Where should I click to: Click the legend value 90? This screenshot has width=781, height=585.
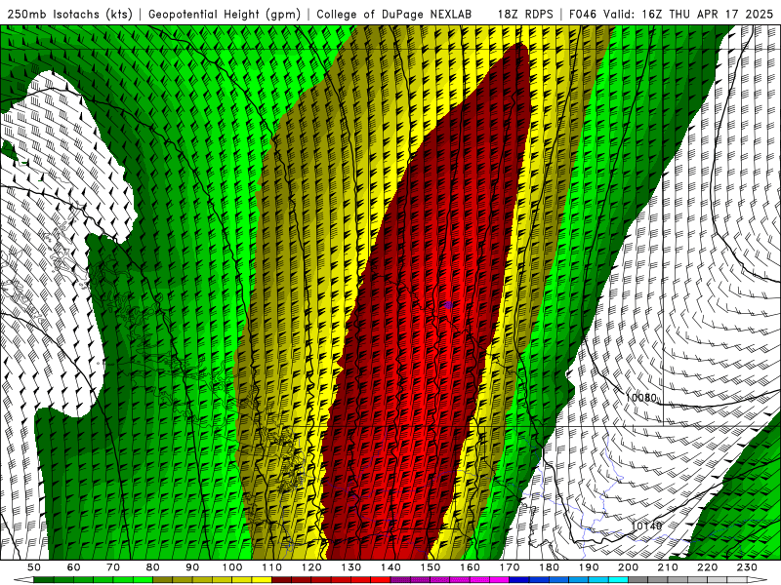pos(192,567)
